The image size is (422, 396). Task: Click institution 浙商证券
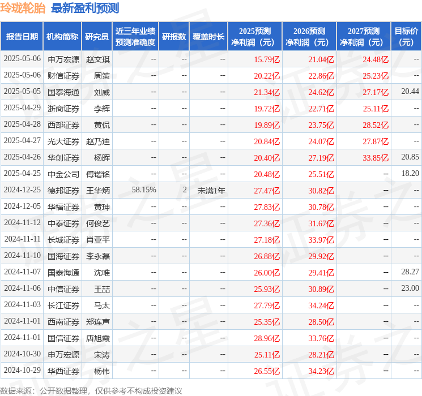(63, 109)
